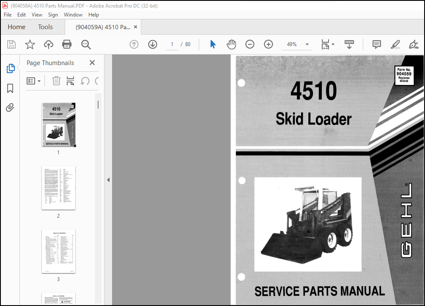Add the star bookmark to file
The image size is (425, 306).
[x=30, y=44]
